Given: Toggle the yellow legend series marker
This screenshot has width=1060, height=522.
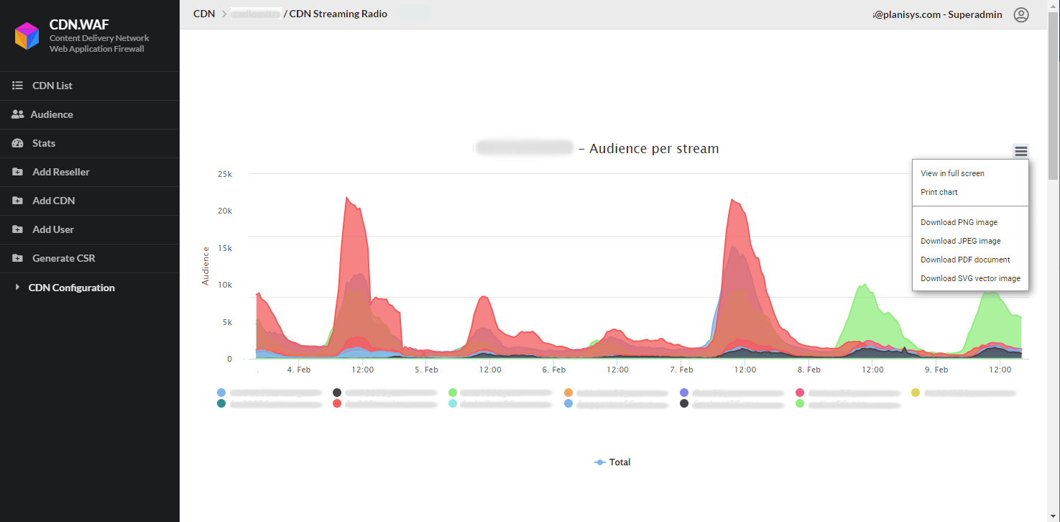Looking at the screenshot, I should 916,393.
